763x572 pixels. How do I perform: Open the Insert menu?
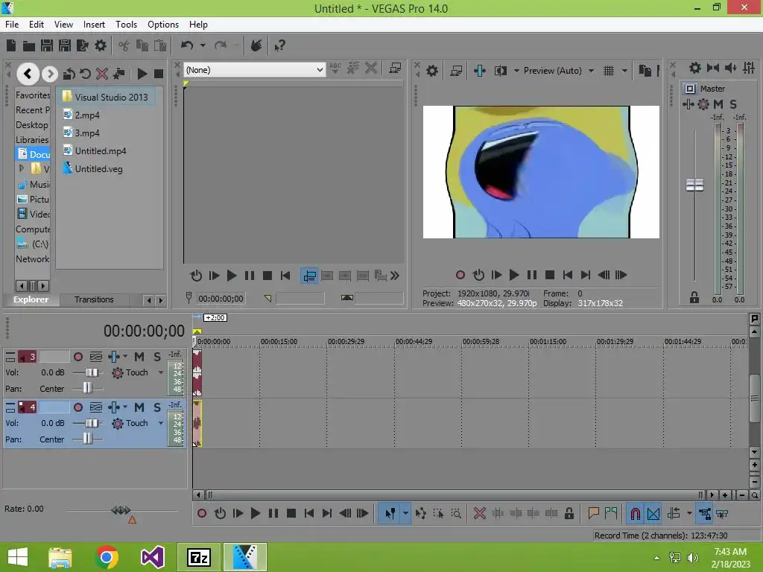94,25
